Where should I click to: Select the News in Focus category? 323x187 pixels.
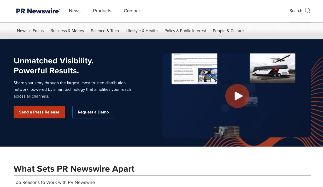[30, 31]
